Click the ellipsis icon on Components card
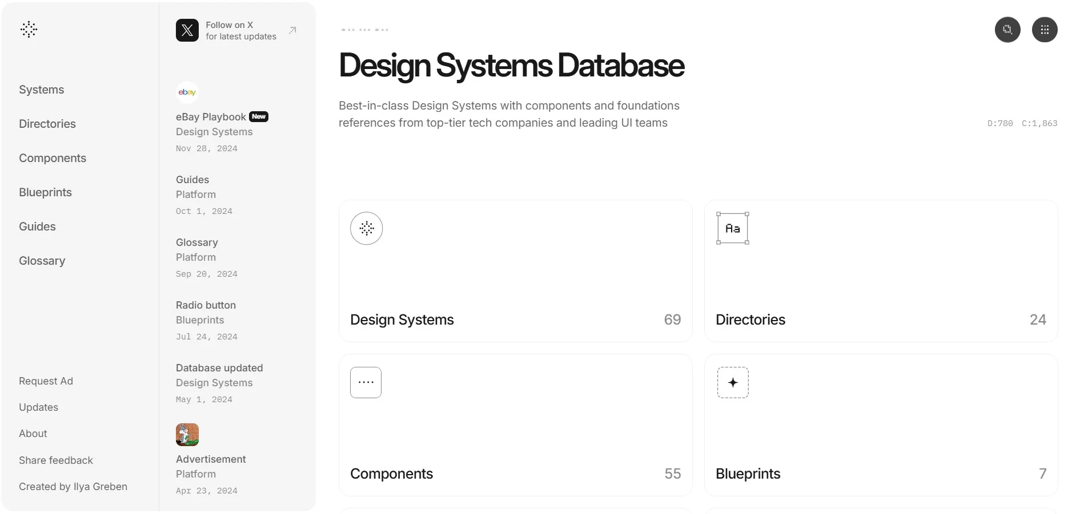This screenshot has height=514, width=1072. (x=366, y=382)
